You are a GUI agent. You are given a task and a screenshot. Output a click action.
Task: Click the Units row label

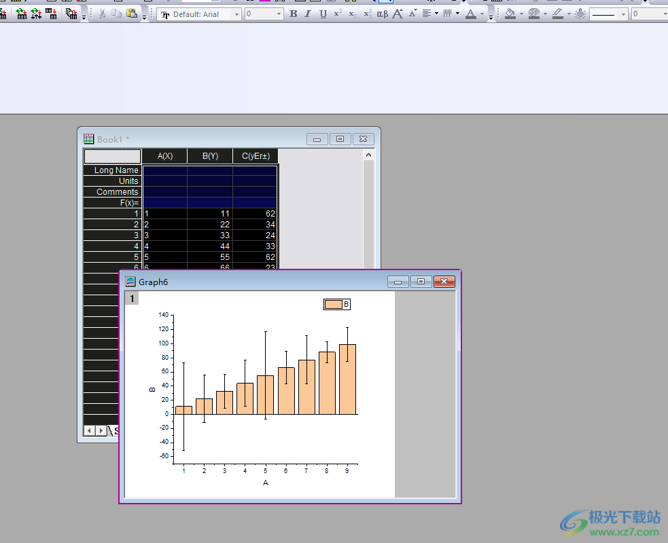click(113, 181)
